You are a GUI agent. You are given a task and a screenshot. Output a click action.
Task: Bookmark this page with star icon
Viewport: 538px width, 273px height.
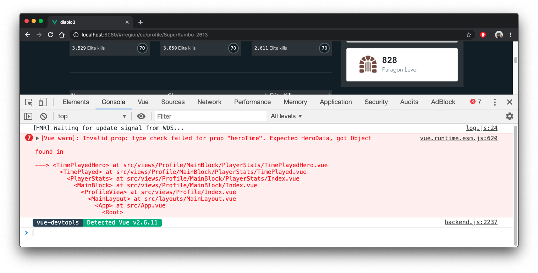click(469, 35)
